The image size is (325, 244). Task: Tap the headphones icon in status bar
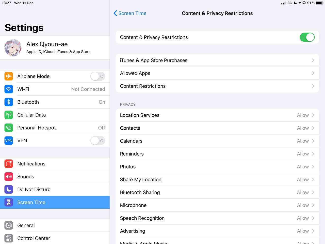click(304, 3)
